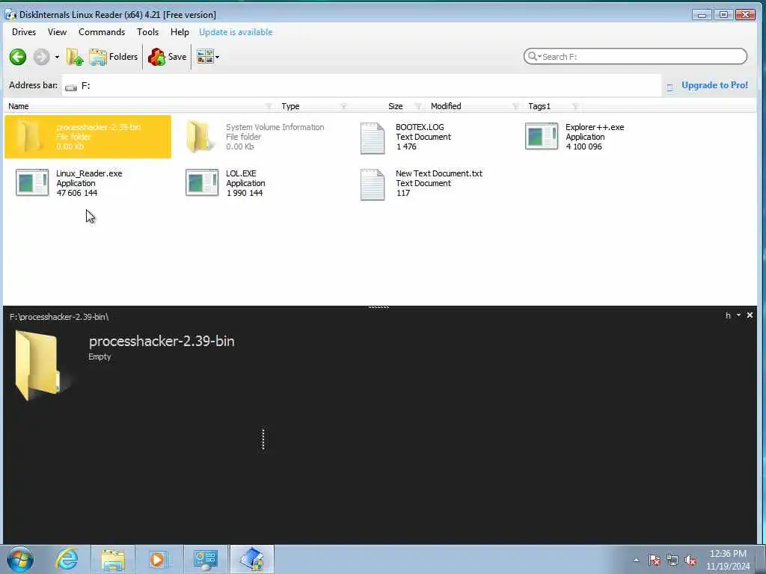Click the view mode thumbnails icon
Viewport: 766px width, 574px height.
coord(205,57)
